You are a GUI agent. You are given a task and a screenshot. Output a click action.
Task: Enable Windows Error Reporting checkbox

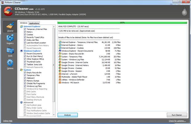click(x=25, y=89)
